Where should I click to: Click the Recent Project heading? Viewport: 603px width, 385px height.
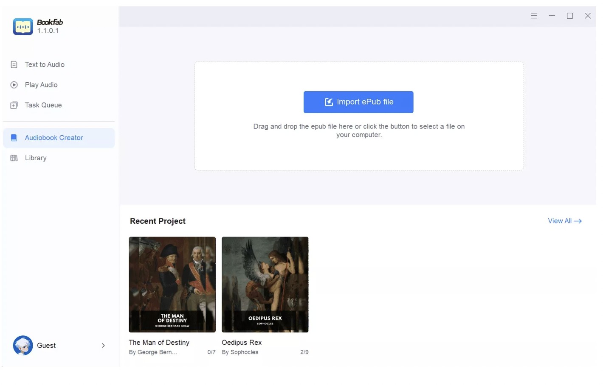pyautogui.click(x=158, y=221)
